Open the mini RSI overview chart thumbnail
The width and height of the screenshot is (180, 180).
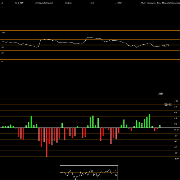click(89, 172)
